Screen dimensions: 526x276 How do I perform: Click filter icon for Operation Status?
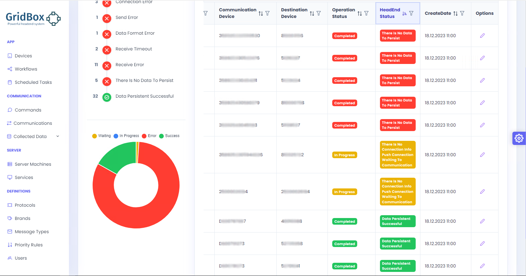366,13
